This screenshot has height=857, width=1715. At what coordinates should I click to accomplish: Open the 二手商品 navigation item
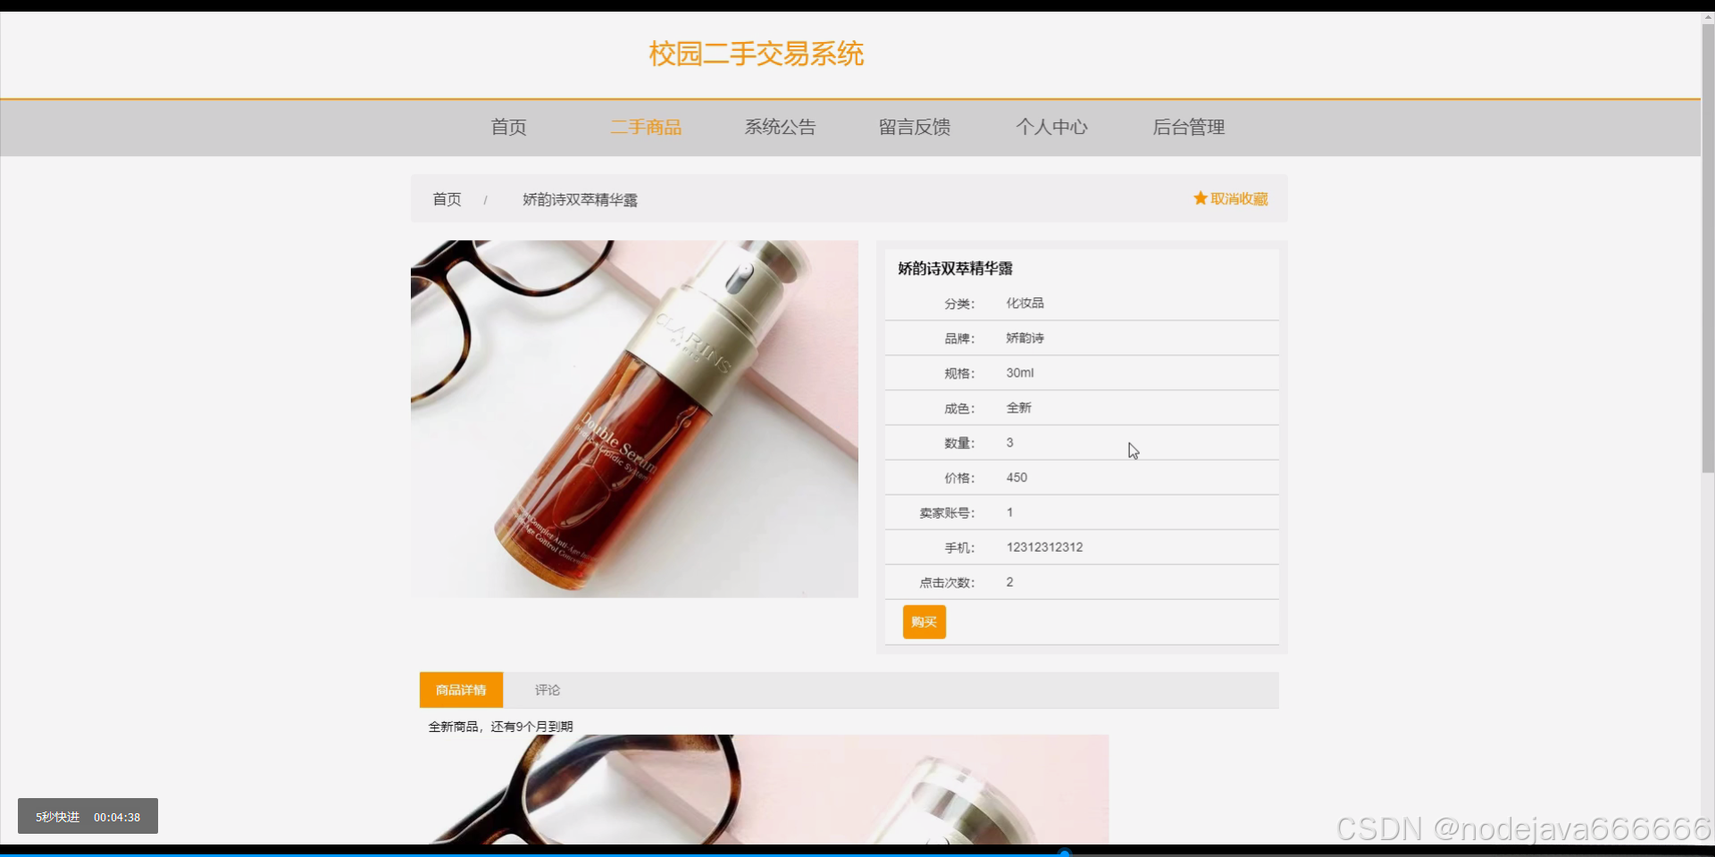646,128
